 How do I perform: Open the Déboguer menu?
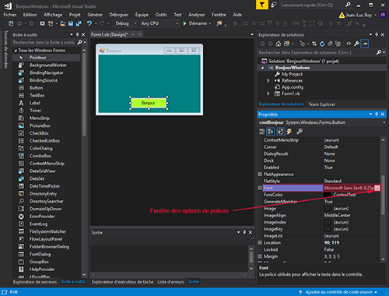[119, 15]
